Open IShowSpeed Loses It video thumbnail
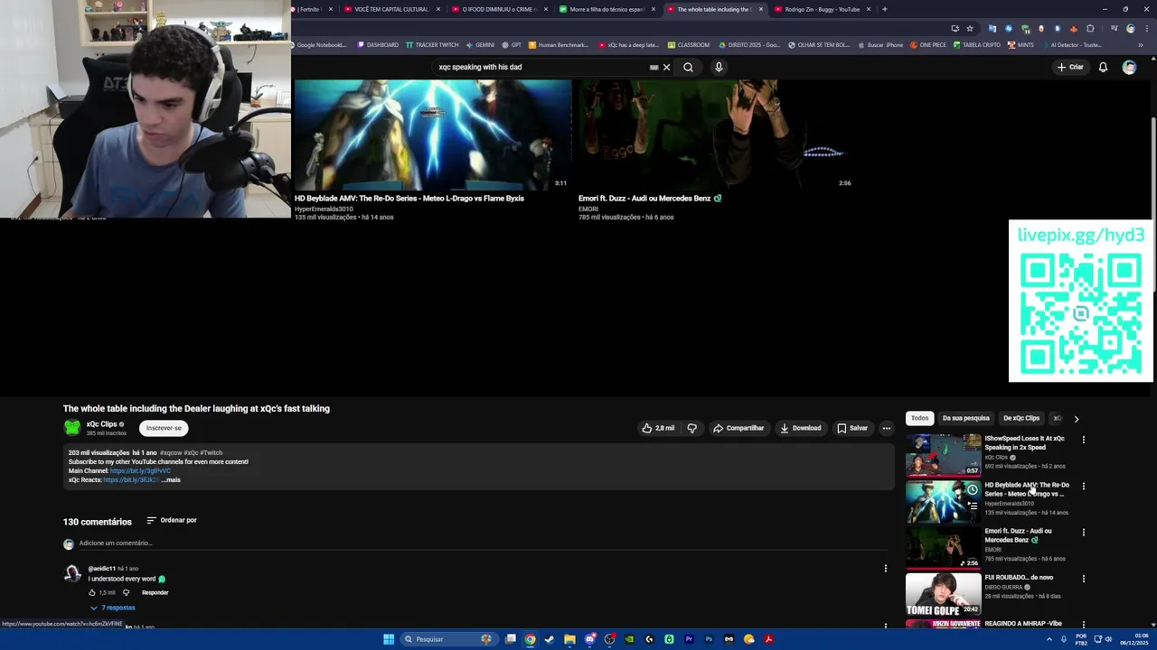1157x650 pixels. click(943, 455)
